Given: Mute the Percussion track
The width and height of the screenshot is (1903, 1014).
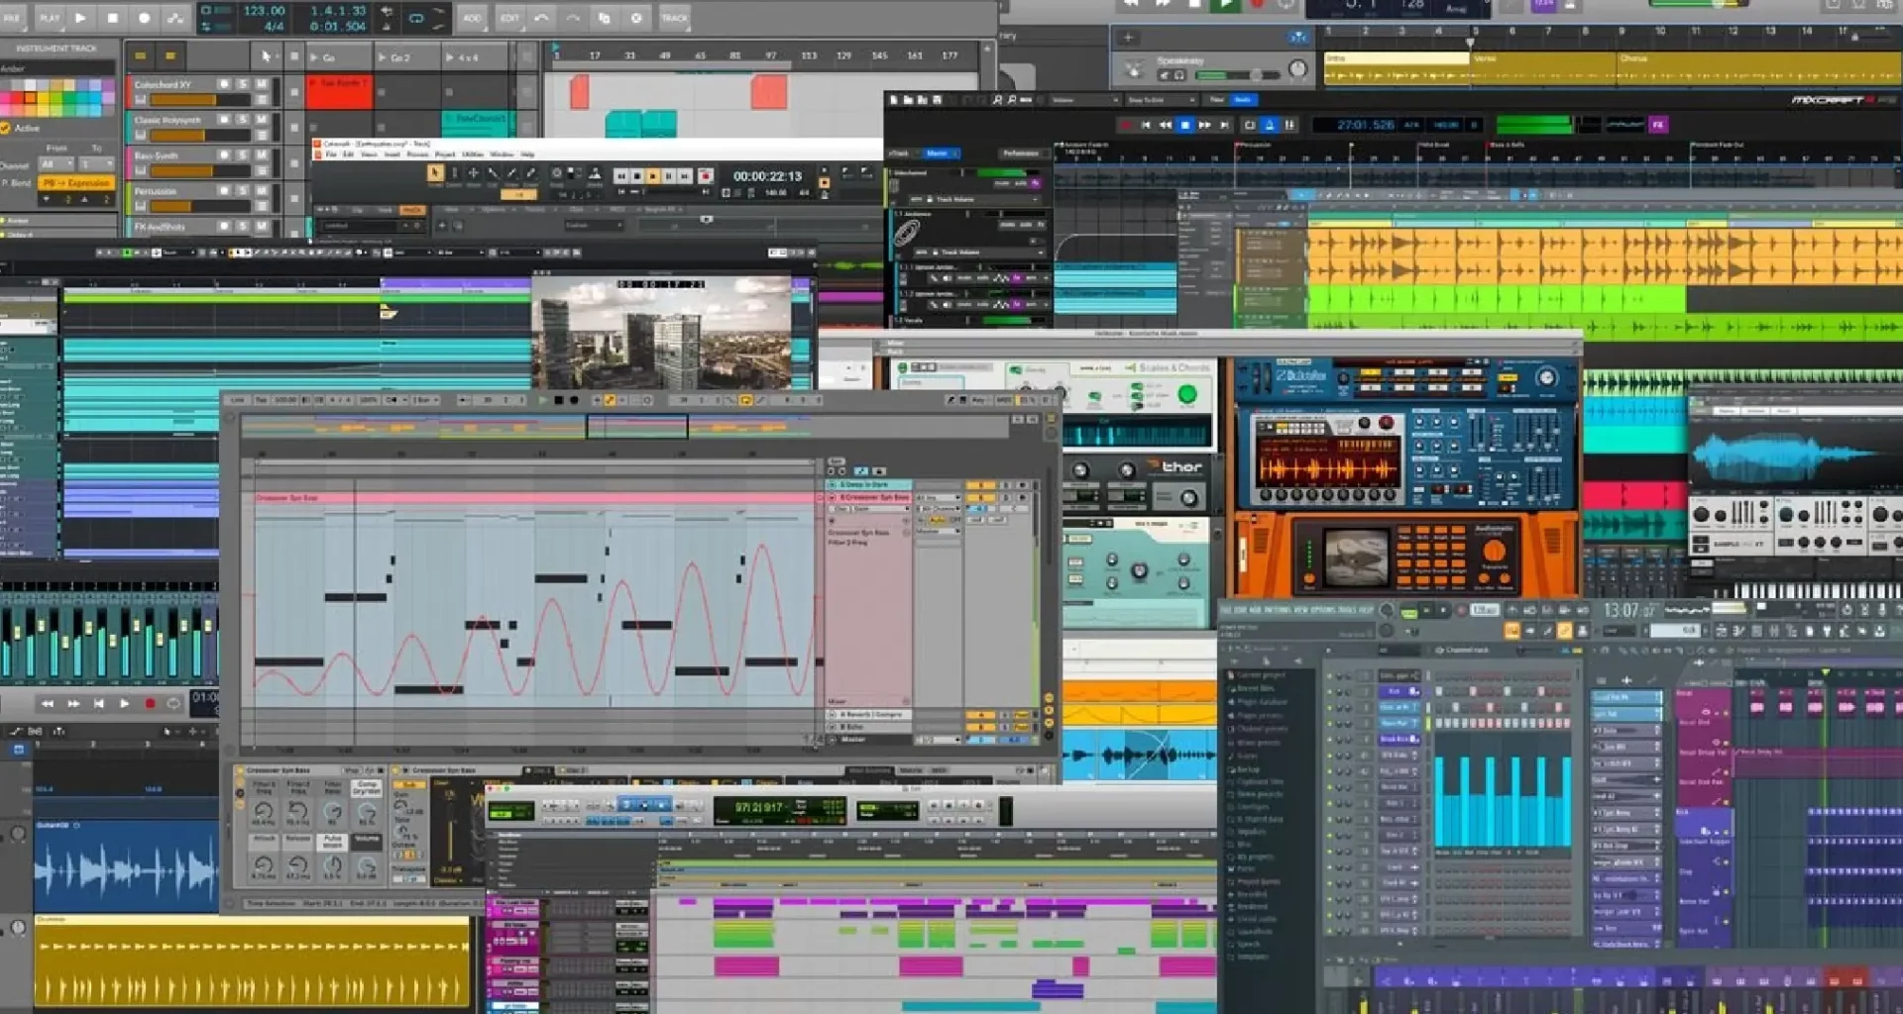Looking at the screenshot, I should point(262,191).
